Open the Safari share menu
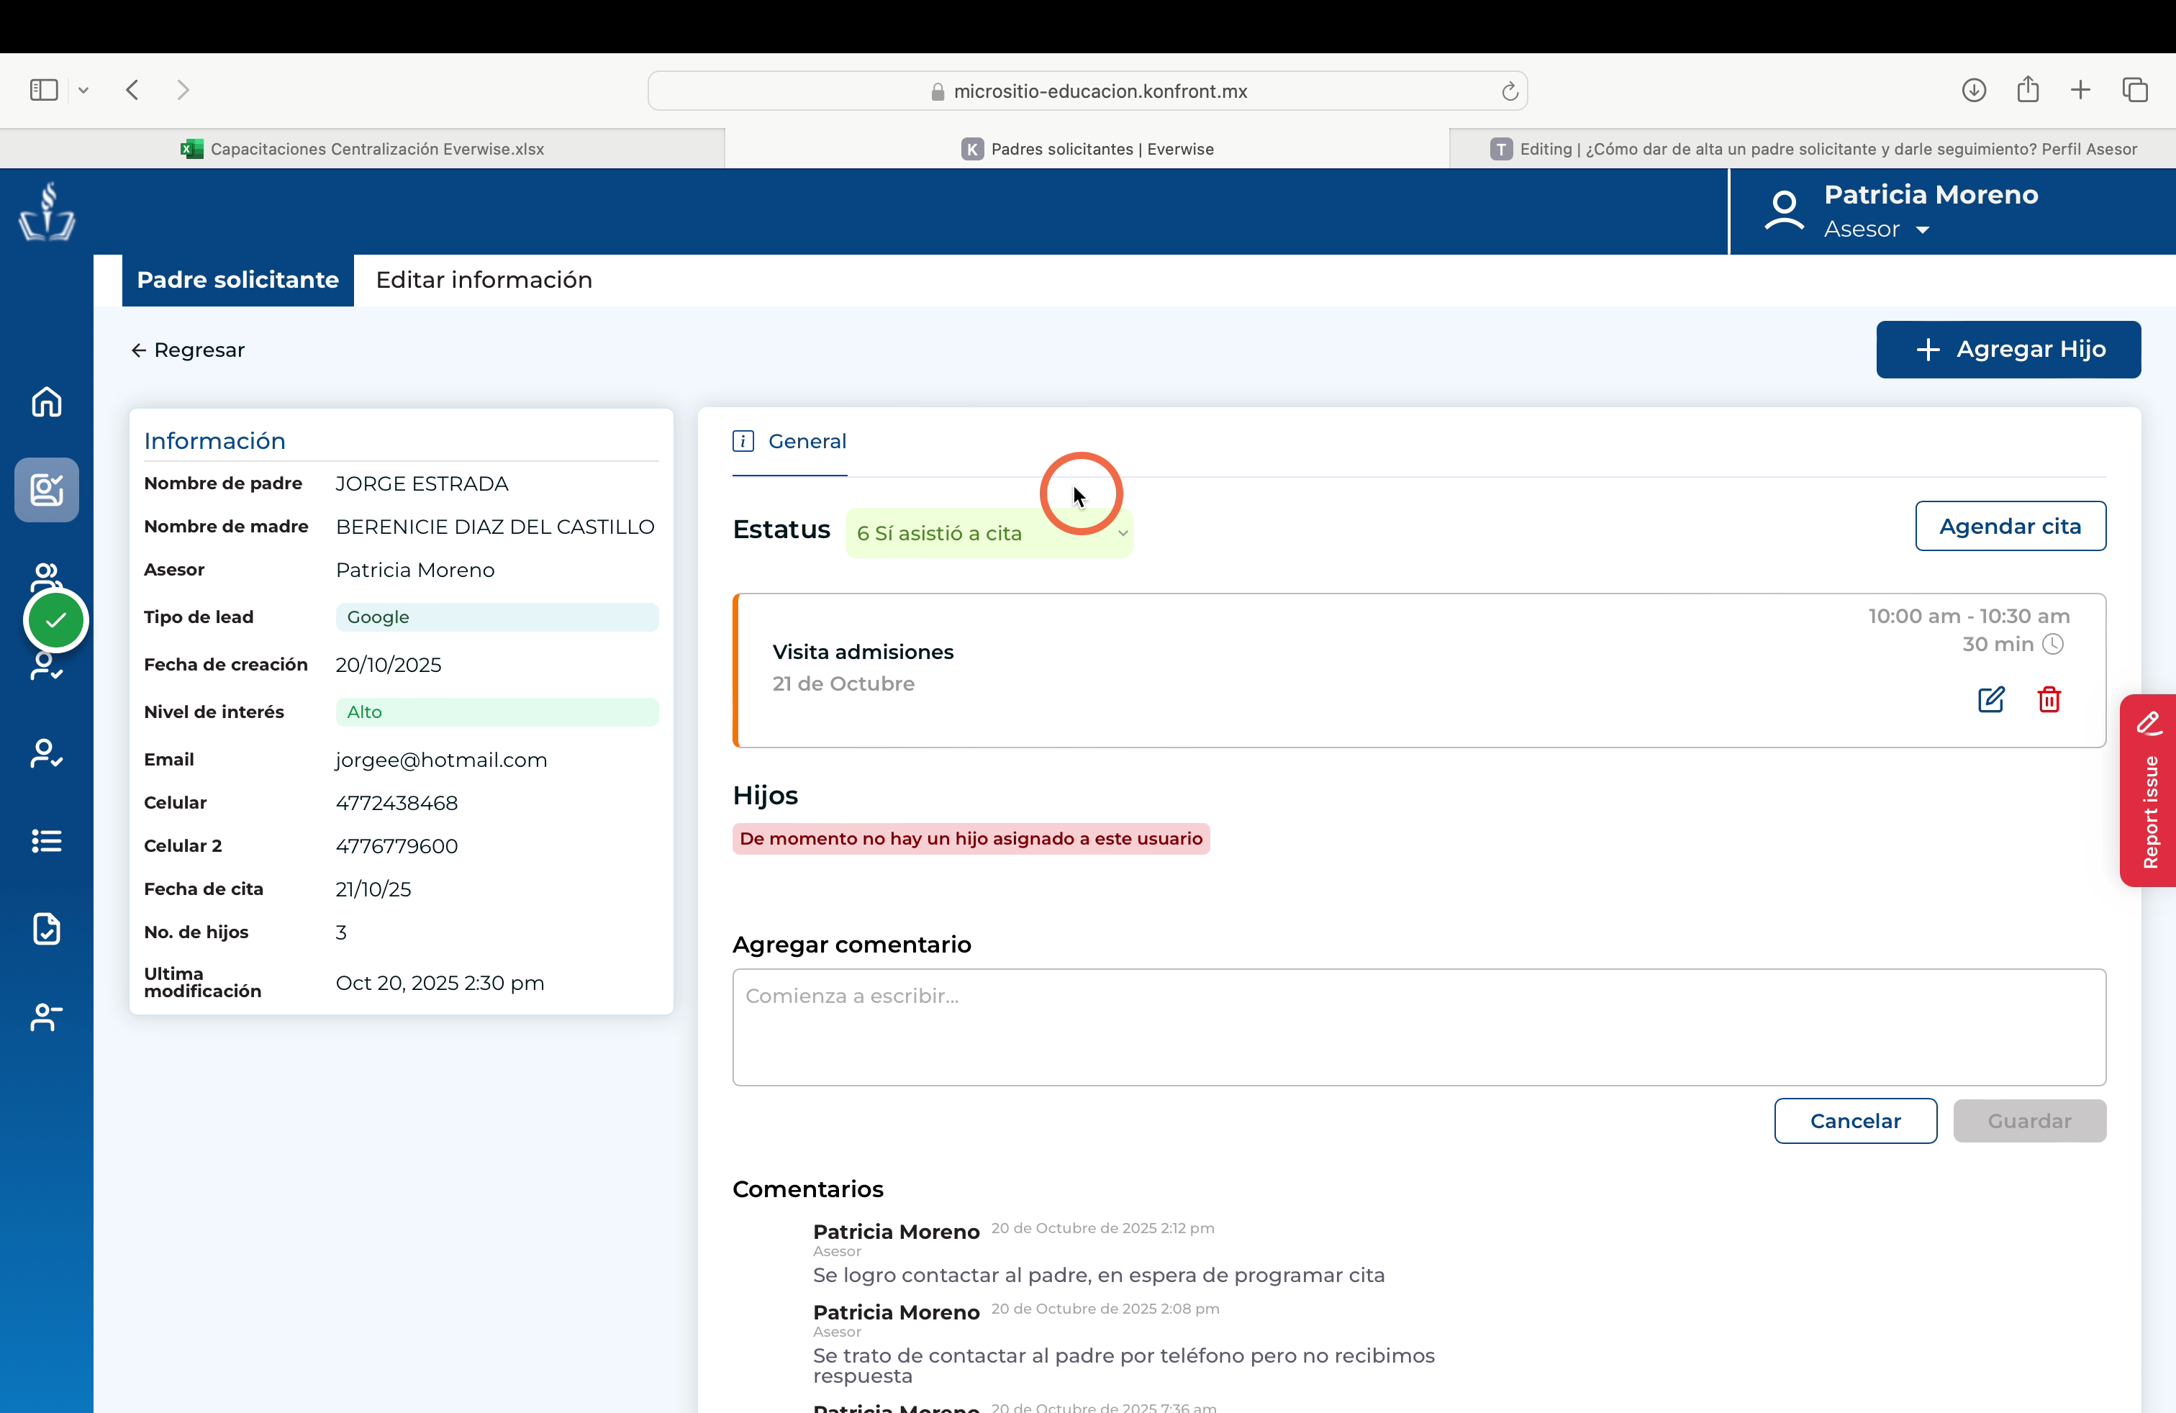The height and width of the screenshot is (1413, 2176). (2028, 88)
